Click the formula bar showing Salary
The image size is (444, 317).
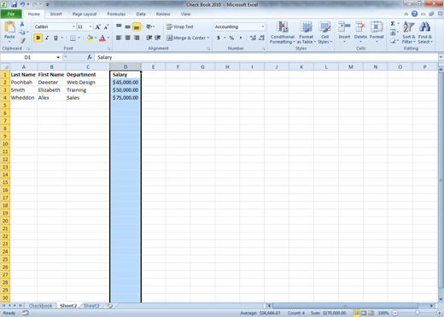click(266, 57)
